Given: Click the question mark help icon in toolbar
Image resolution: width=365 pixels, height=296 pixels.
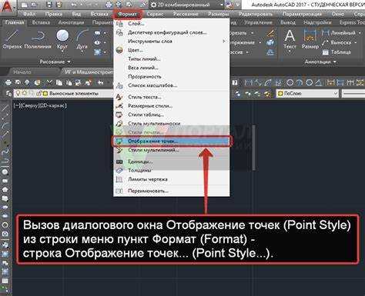Looking at the screenshot, I should (x=235, y=82).
